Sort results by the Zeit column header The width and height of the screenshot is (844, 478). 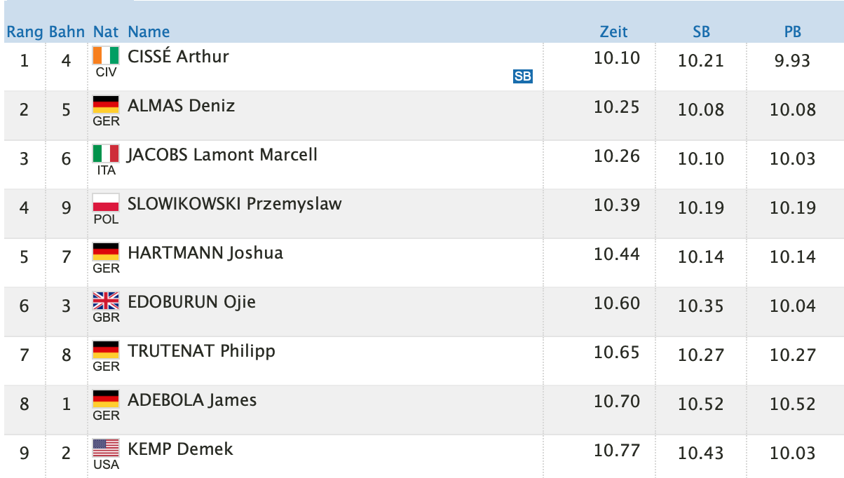[x=613, y=32]
